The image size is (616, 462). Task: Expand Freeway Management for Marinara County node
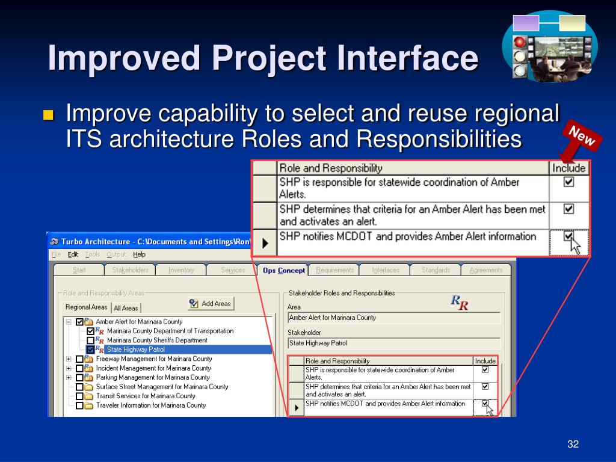(69, 359)
